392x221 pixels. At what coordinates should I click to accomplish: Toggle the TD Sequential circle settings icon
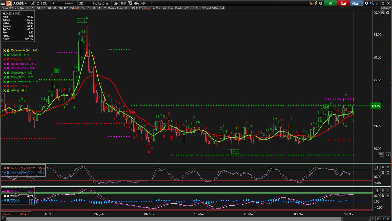pos(8,51)
